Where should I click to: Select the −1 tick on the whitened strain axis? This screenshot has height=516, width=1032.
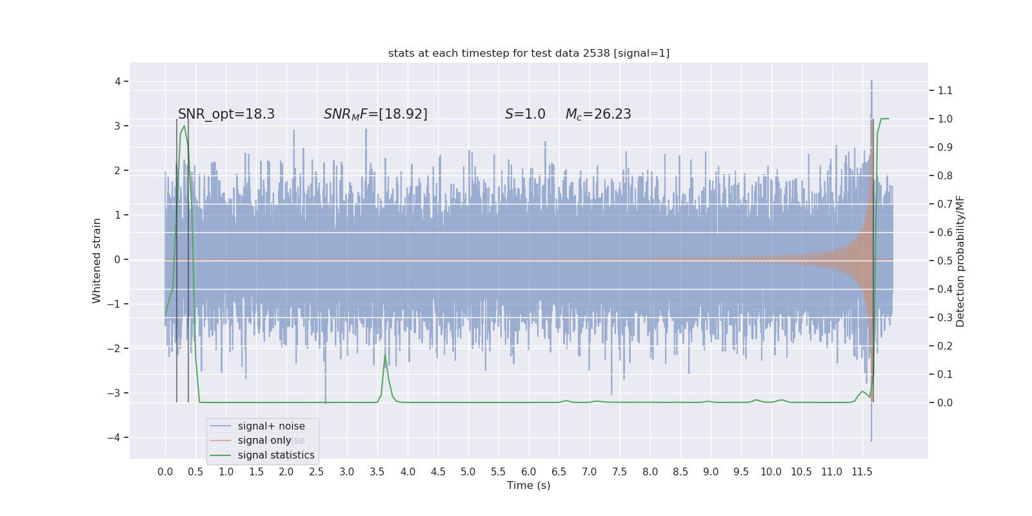pyautogui.click(x=114, y=304)
